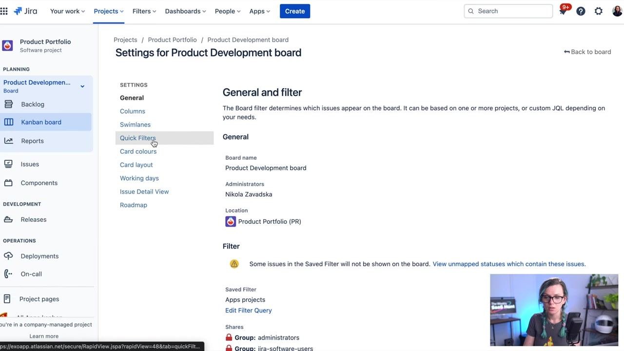The width and height of the screenshot is (624, 351).
Task: Expand the Your work dropdown
Action: click(67, 11)
